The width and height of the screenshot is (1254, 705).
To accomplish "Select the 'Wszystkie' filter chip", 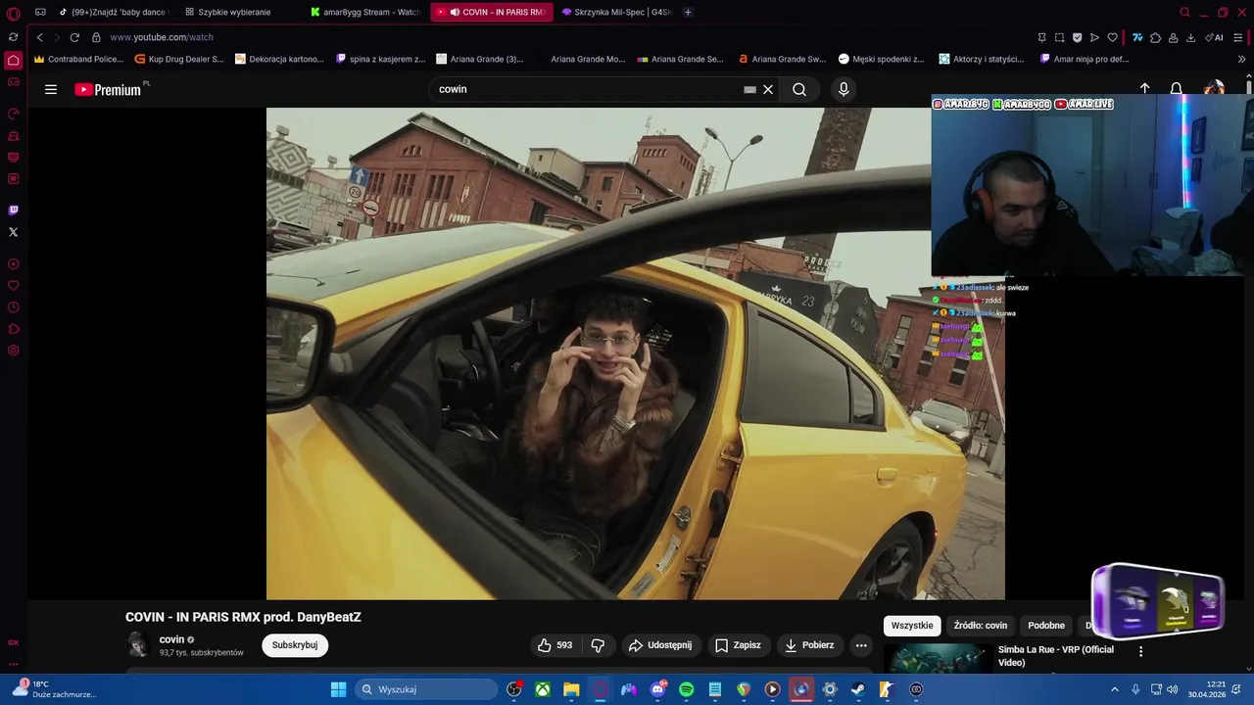I will (912, 626).
